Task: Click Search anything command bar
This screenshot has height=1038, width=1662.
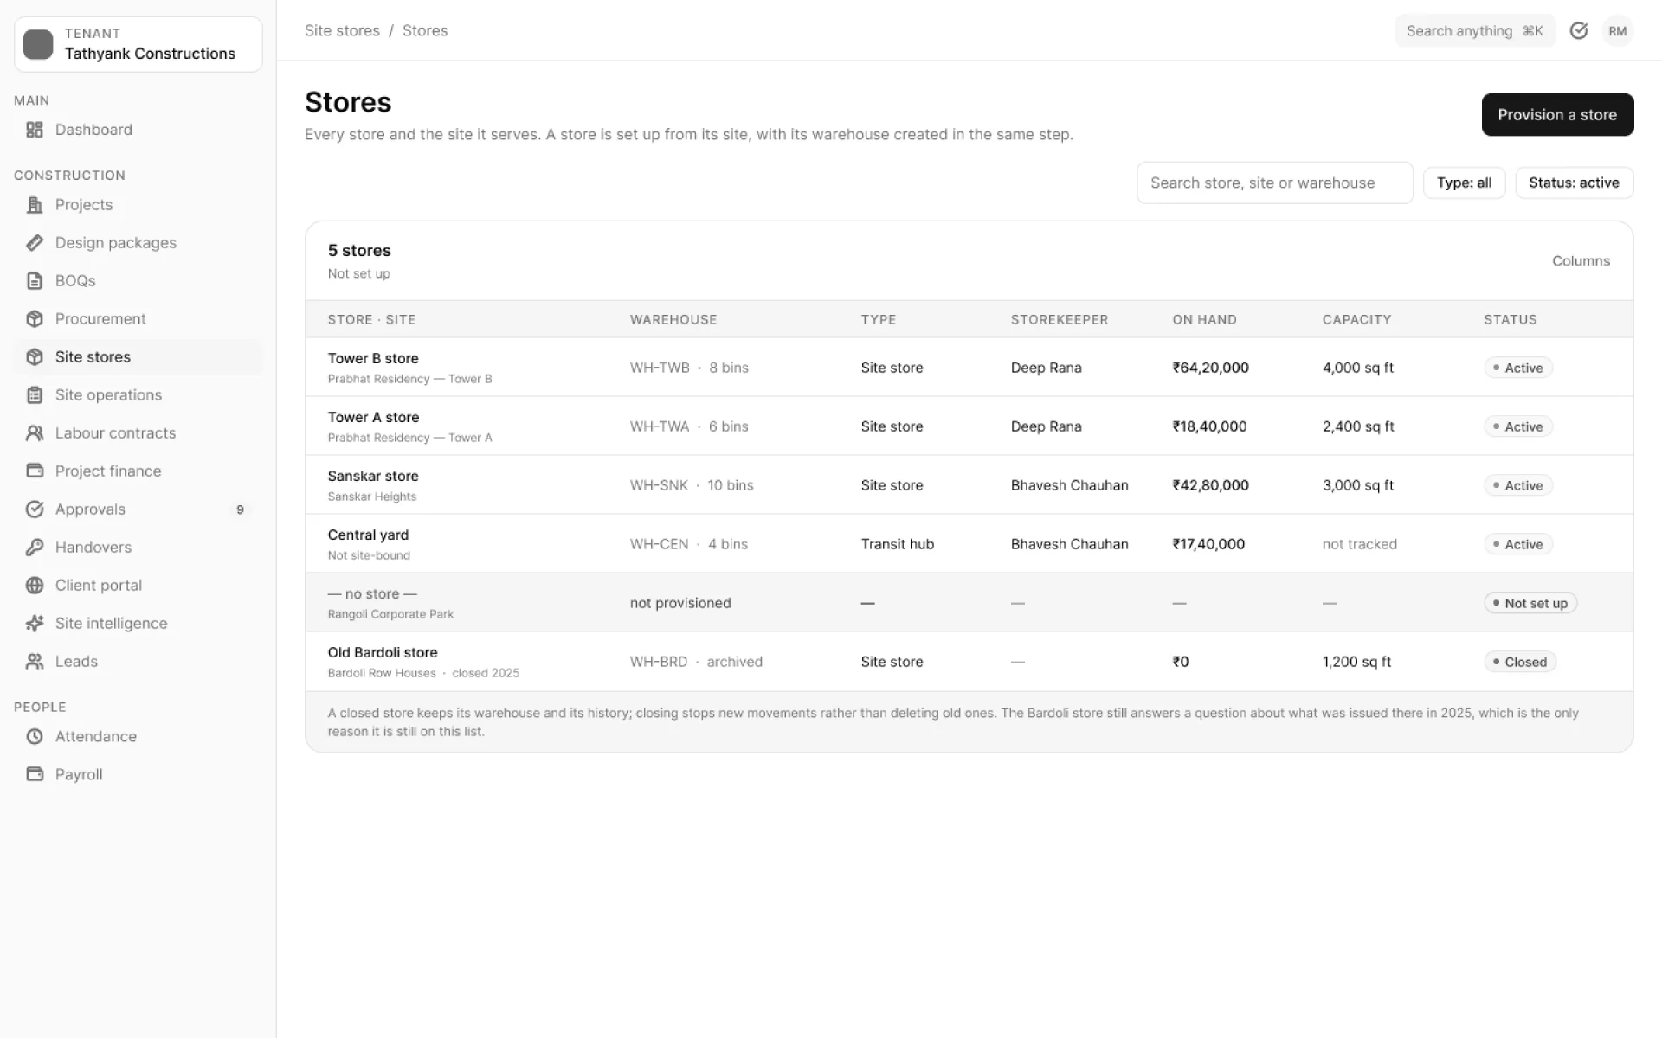Action: point(1474,31)
